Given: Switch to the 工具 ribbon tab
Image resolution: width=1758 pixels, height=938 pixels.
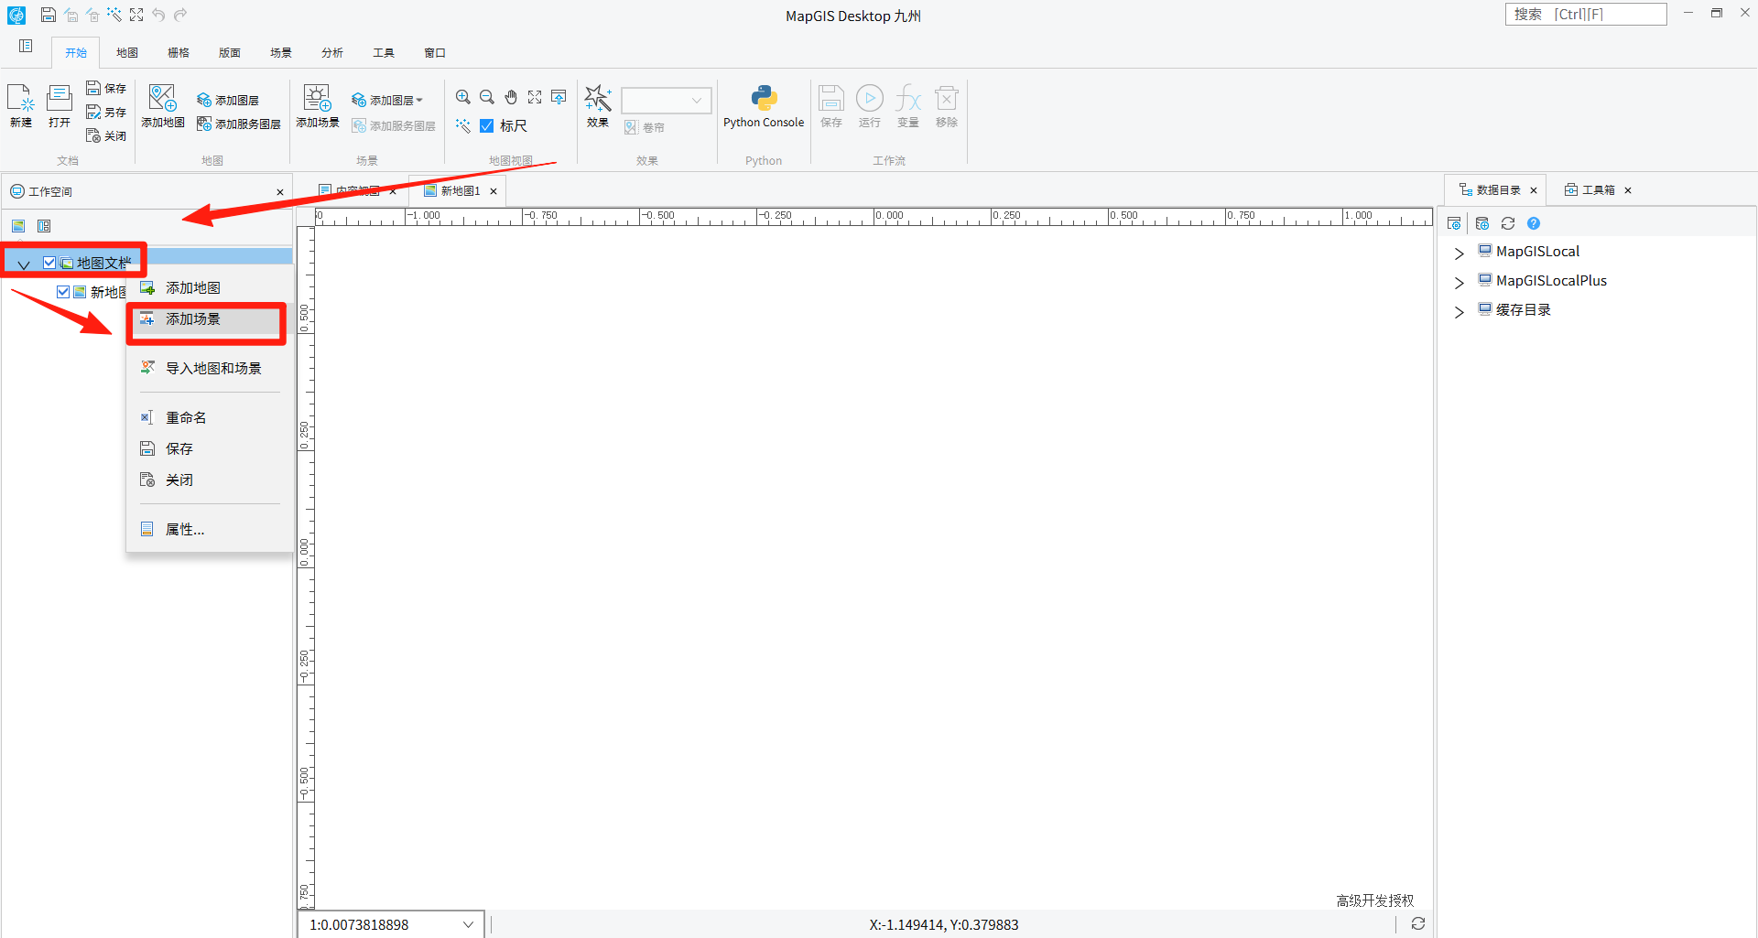Looking at the screenshot, I should coord(384,53).
